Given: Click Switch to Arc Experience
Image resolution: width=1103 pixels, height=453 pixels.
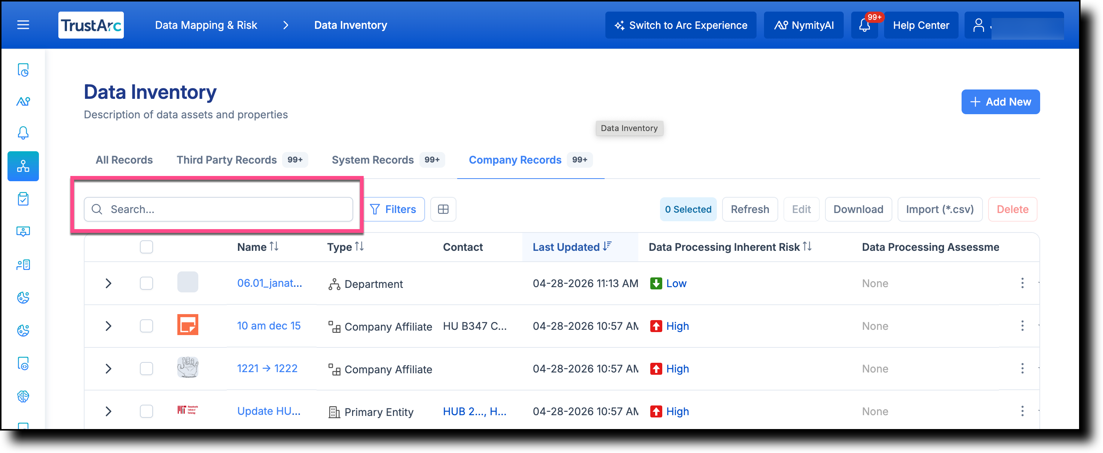Looking at the screenshot, I should click(x=681, y=25).
